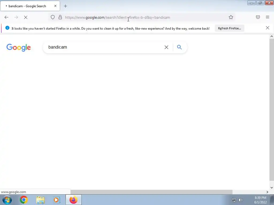Image resolution: width=274 pixels, height=205 pixels.
Task: Click the taskbar clock showing 8:39 PM
Action: point(260,200)
